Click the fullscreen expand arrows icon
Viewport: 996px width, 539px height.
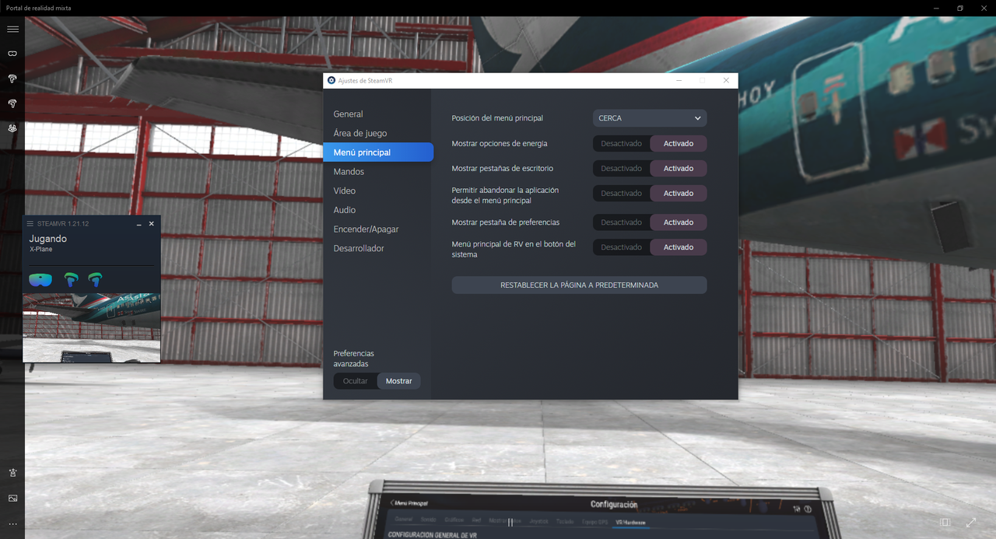click(971, 523)
